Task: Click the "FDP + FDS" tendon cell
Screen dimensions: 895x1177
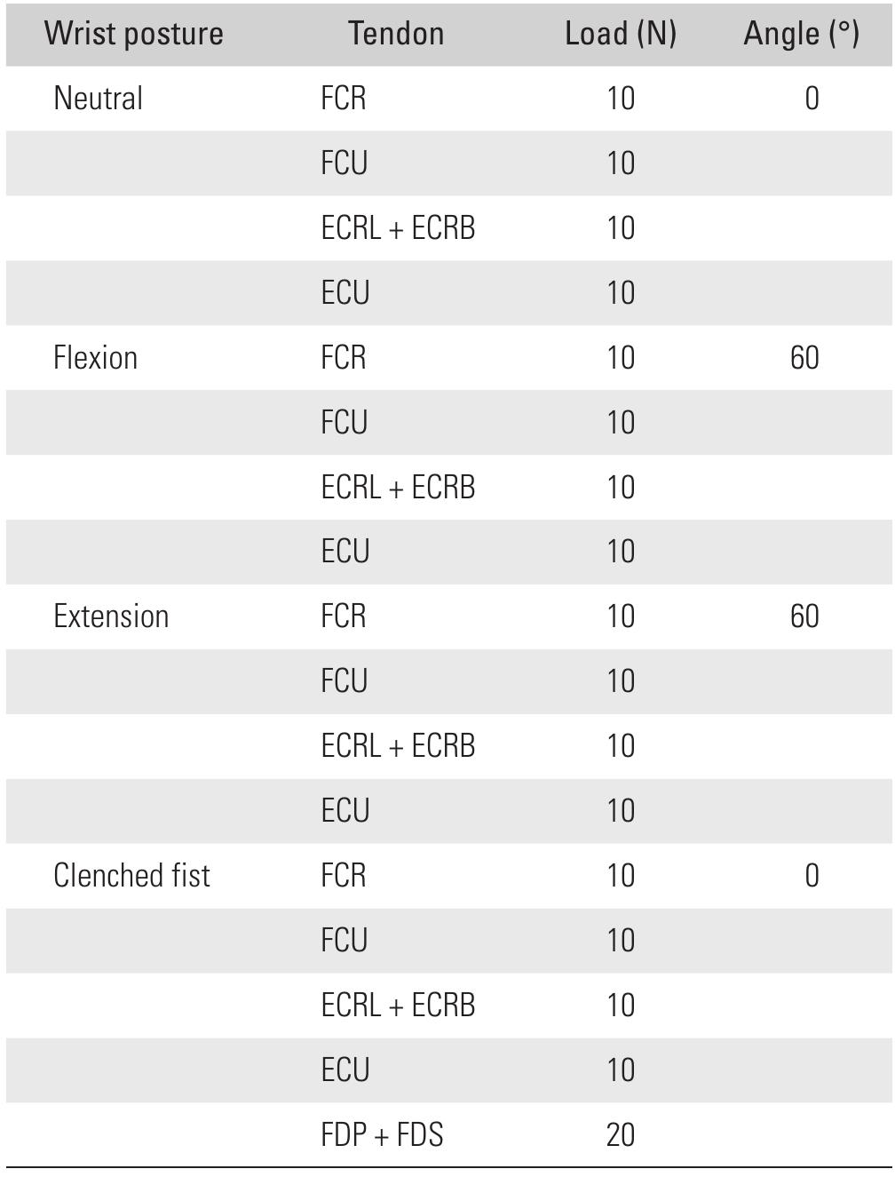Action: (x=382, y=1135)
